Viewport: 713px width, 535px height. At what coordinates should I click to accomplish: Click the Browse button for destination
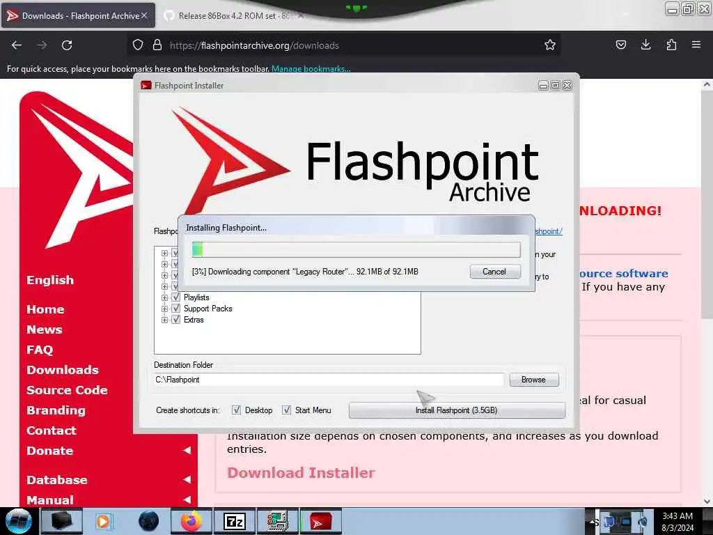534,380
